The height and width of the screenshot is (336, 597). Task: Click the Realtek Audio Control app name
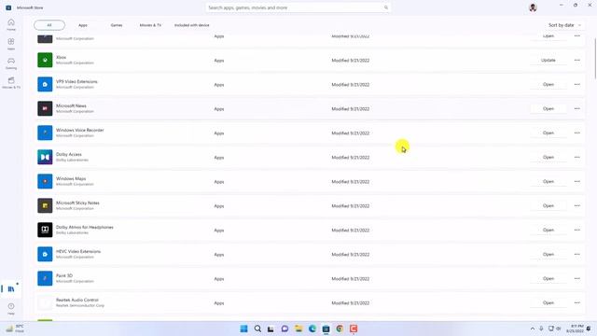click(x=77, y=300)
